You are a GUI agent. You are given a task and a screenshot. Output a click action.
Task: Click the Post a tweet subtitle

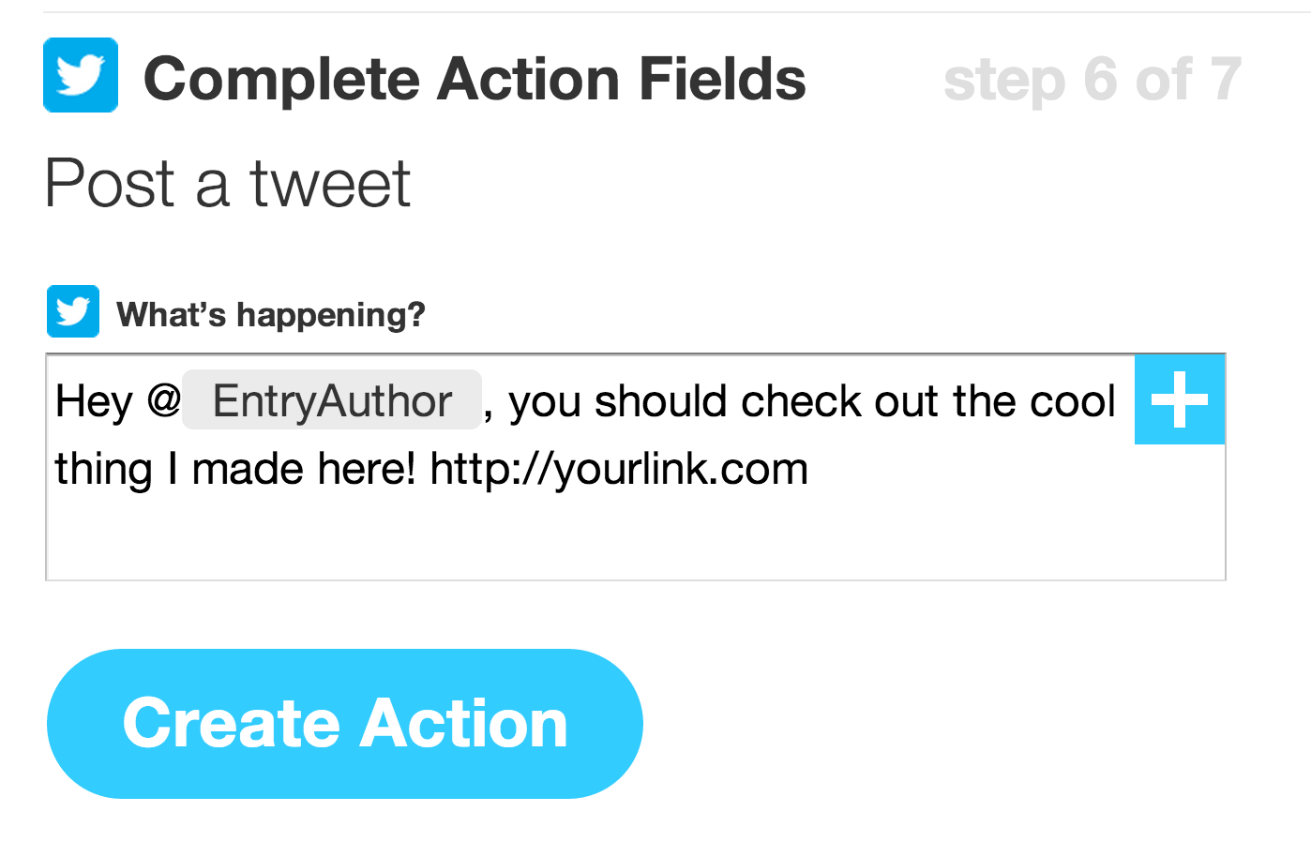pos(228,184)
